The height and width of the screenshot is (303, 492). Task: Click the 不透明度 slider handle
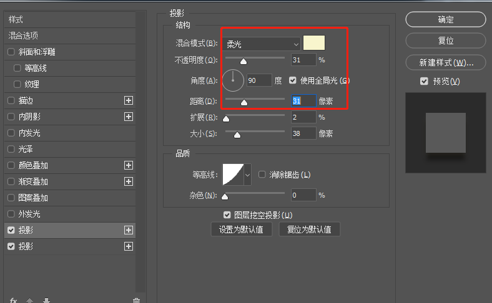[x=244, y=62]
